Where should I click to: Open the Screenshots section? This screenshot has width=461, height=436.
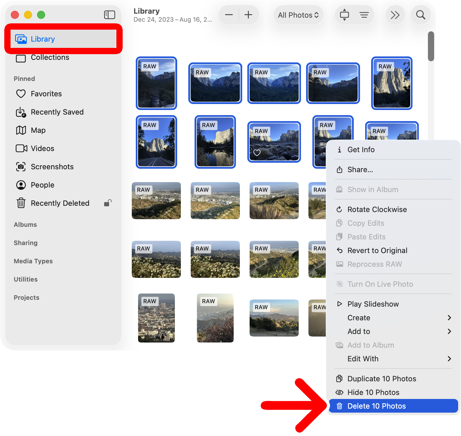click(52, 167)
